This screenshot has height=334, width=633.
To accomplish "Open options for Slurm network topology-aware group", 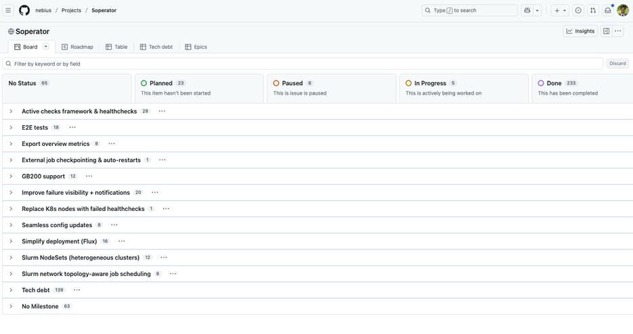I will point(173,274).
